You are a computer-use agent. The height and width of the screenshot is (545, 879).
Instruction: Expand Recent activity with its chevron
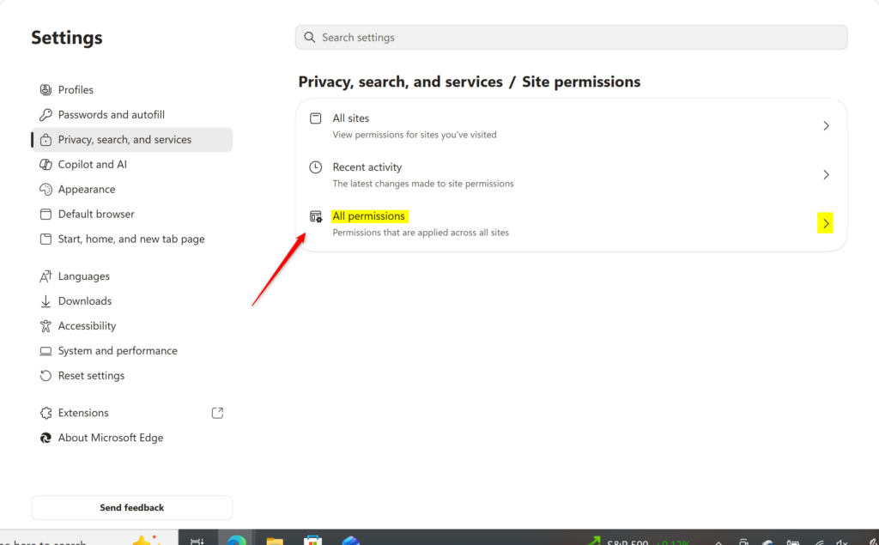pos(826,174)
